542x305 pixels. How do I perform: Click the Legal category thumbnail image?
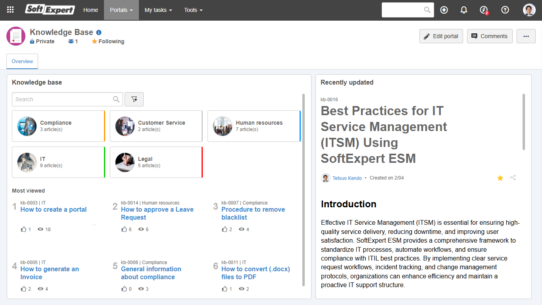click(125, 162)
